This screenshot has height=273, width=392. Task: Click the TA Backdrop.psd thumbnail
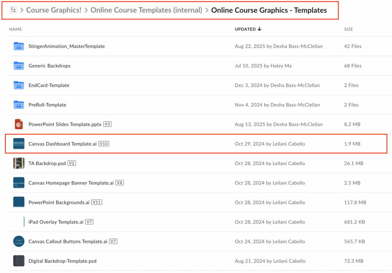[19, 163]
